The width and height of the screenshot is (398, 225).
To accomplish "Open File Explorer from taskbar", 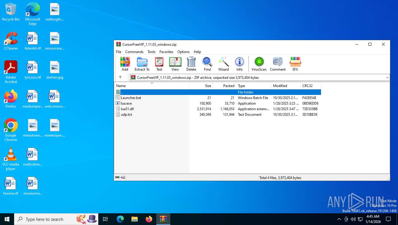I will [134, 219].
